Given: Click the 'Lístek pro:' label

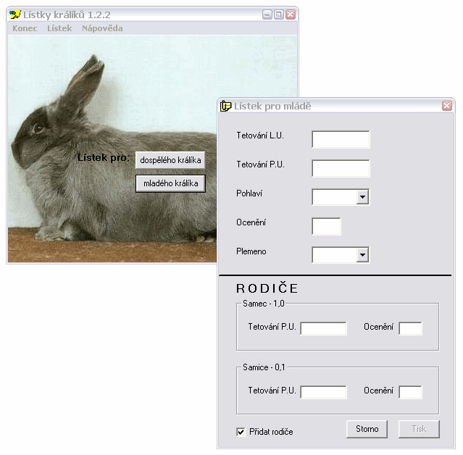Looking at the screenshot, I should point(104,158).
